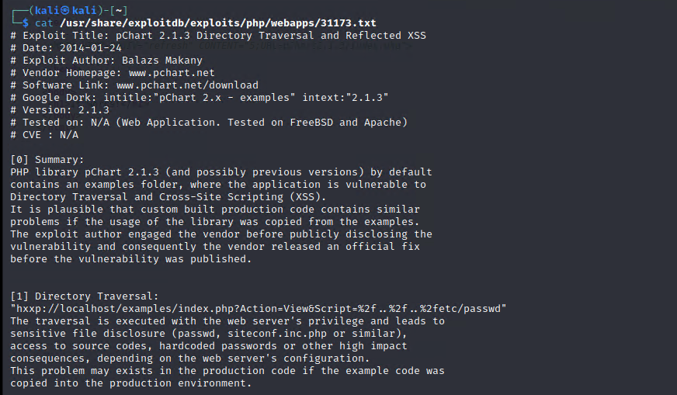Click the [1] Directory Traversal heading

[x=85, y=296]
